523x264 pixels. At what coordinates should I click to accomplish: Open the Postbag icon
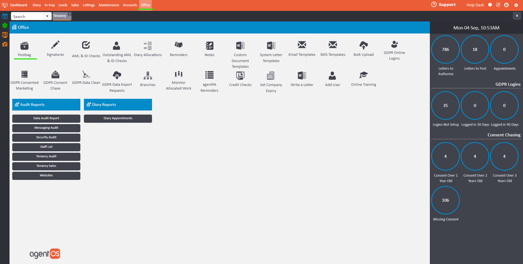24,46
